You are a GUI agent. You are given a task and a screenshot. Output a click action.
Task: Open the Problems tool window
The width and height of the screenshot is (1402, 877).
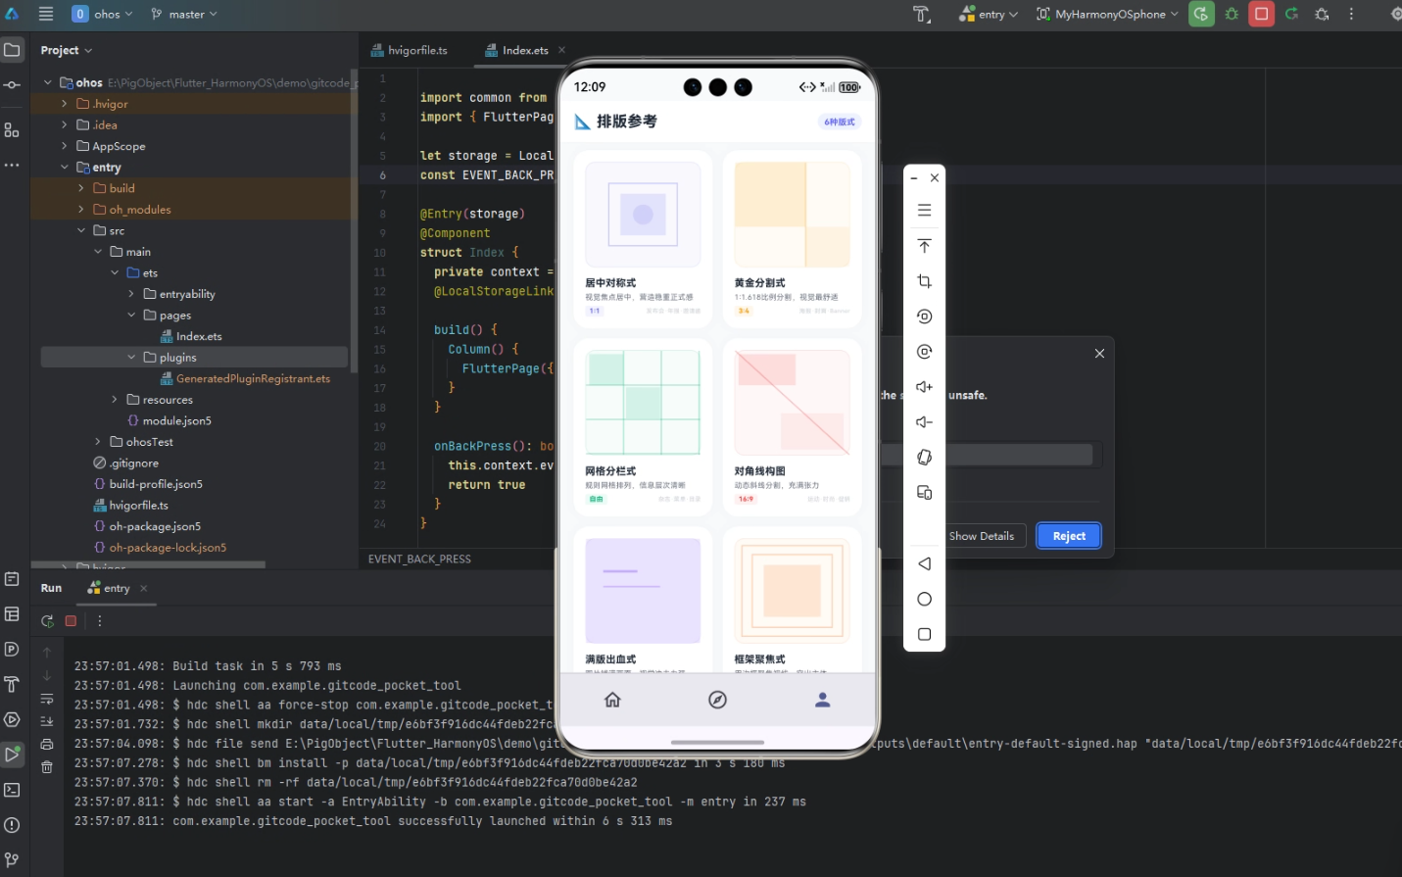[x=12, y=825]
